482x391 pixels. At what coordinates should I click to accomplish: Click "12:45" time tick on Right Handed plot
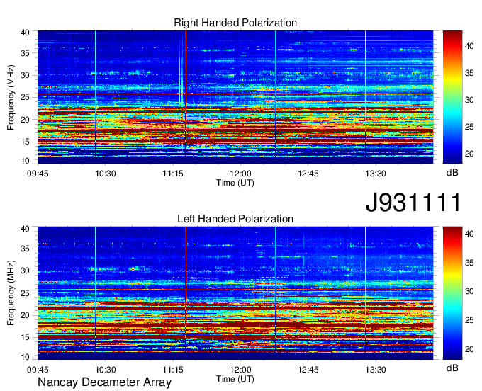tap(308, 174)
